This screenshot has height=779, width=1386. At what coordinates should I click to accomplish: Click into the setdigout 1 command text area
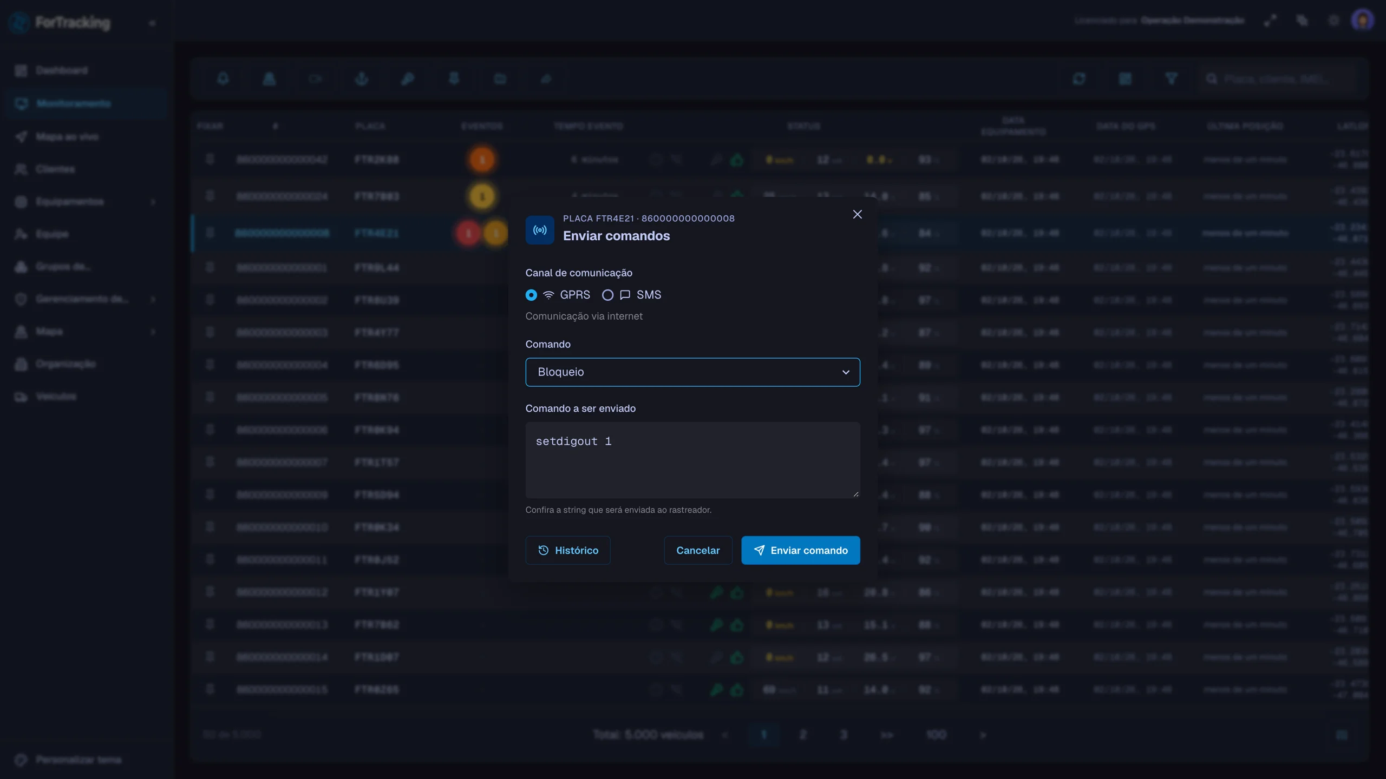692,460
